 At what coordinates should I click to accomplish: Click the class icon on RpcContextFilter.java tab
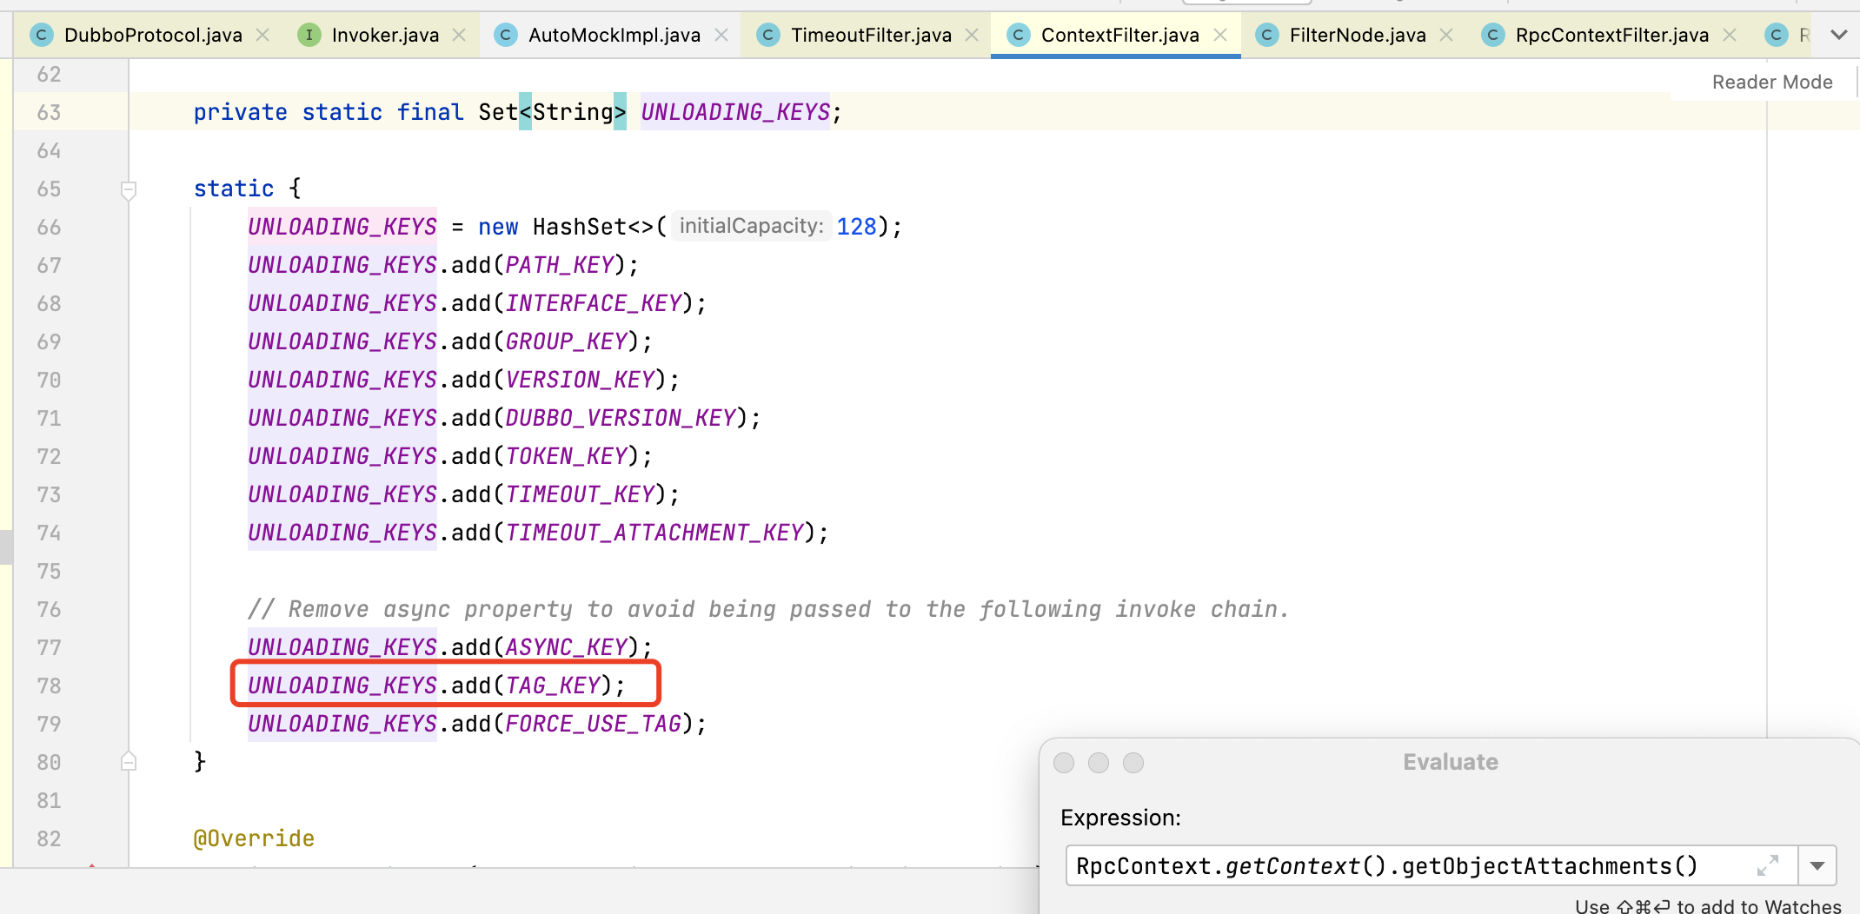click(1492, 35)
